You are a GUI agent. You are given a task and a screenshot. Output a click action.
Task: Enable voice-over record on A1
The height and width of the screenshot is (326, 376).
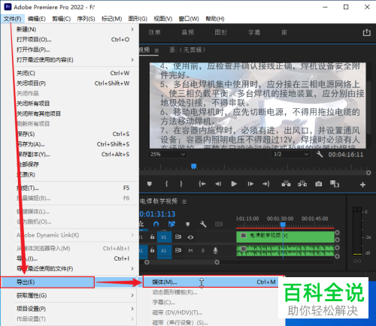(215, 250)
